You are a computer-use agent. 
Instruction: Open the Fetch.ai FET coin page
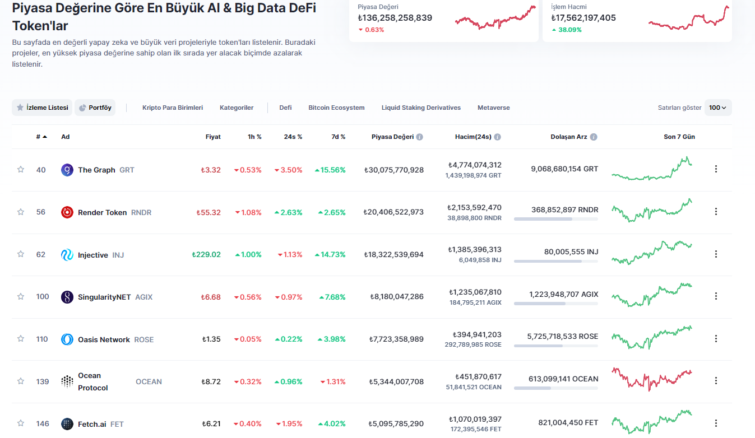[x=101, y=424]
